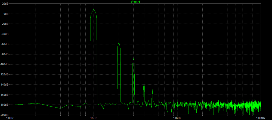Click the fourth harmonic peak near -138dB
272x120 pixels.
pyautogui.click(x=144, y=84)
